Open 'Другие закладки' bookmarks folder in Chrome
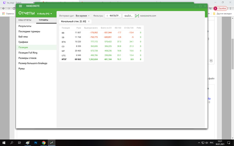Viewport: 234px width, 146px height. pos(222,14)
